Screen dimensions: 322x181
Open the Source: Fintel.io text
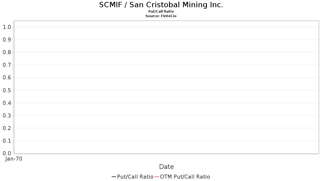pos(161,16)
